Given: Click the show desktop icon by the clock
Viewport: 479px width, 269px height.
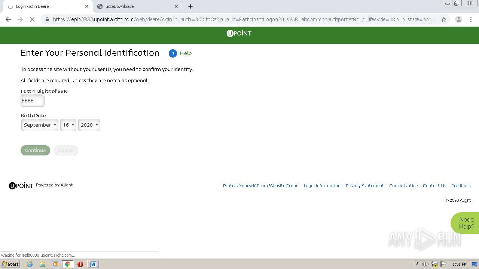Looking at the screenshot, I should [x=475, y=264].
